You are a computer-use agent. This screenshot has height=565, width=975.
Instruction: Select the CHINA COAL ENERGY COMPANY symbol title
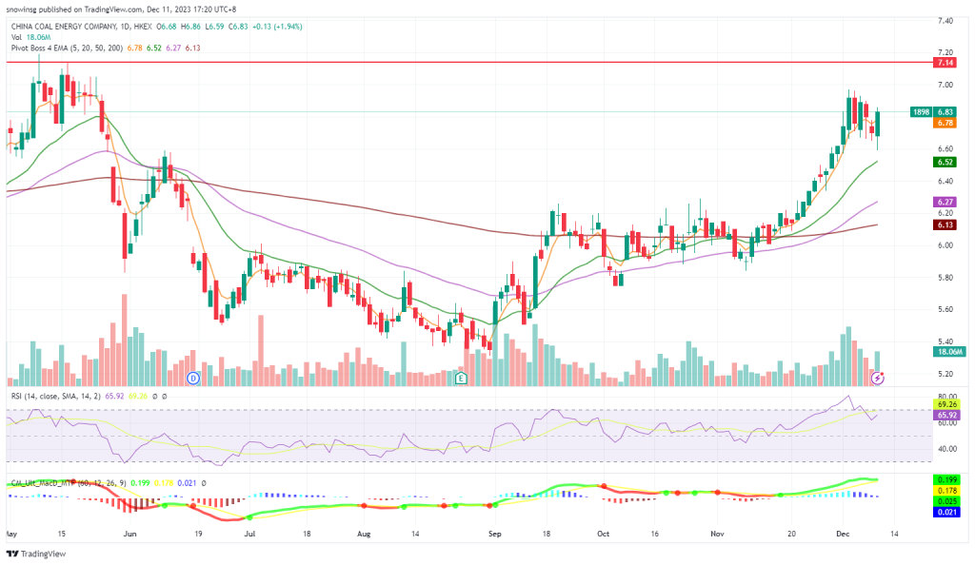coord(64,27)
